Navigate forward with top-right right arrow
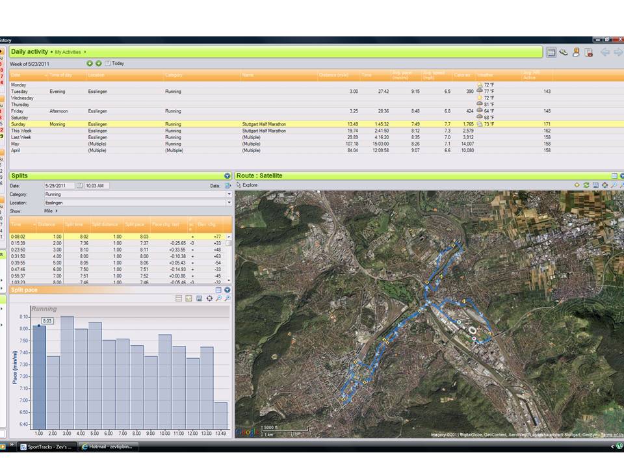This screenshot has width=624, height=468. click(618, 52)
